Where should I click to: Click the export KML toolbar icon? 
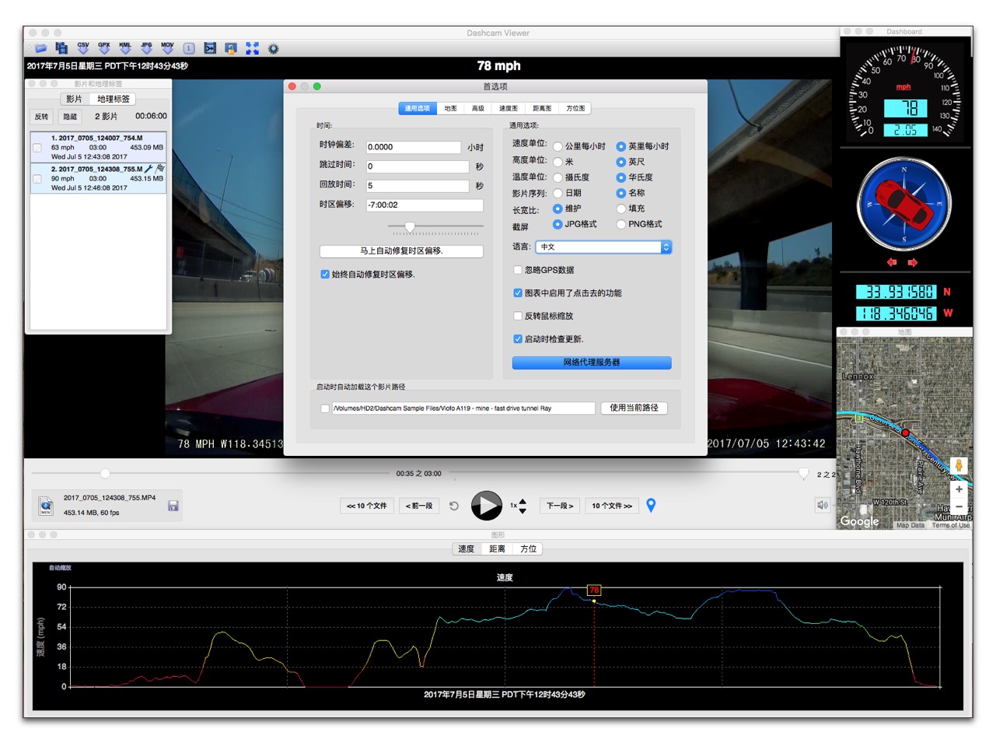[124, 48]
